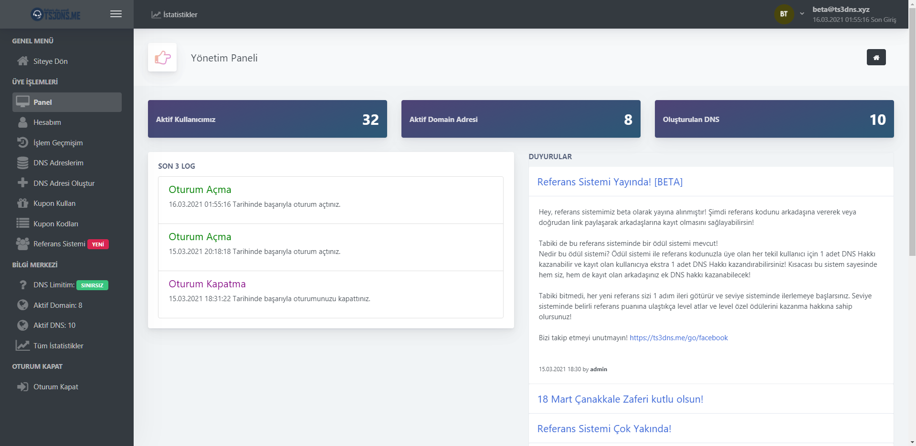
Task: Open the ts3dns.me/go/facebook link
Action: pos(678,337)
